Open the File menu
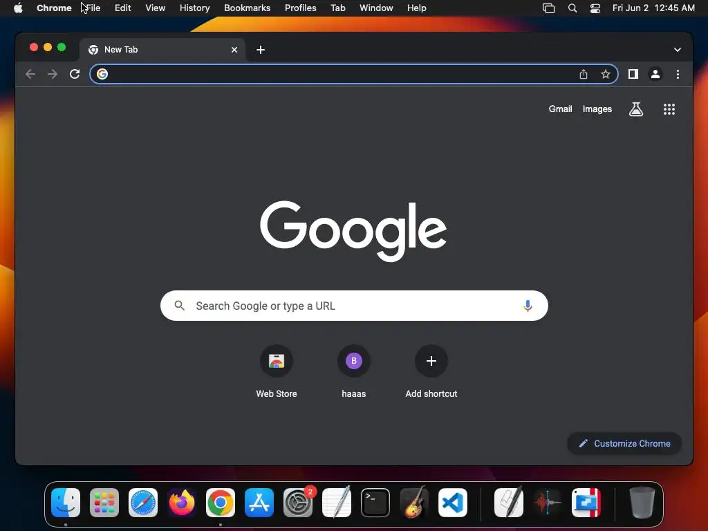The height and width of the screenshot is (531, 708). (93, 8)
